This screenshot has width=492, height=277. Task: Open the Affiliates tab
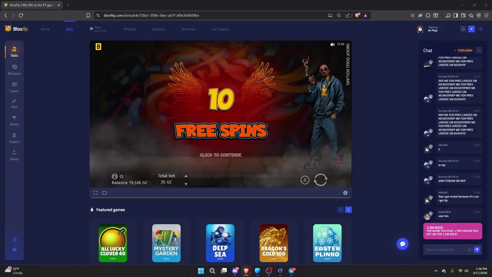pos(129,29)
